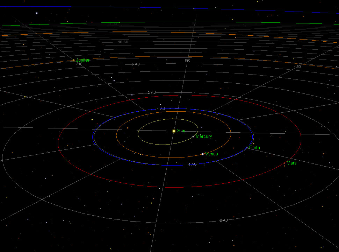339x252 pixels.
Task: Click the "180" longitude label
Action: (x=187, y=61)
